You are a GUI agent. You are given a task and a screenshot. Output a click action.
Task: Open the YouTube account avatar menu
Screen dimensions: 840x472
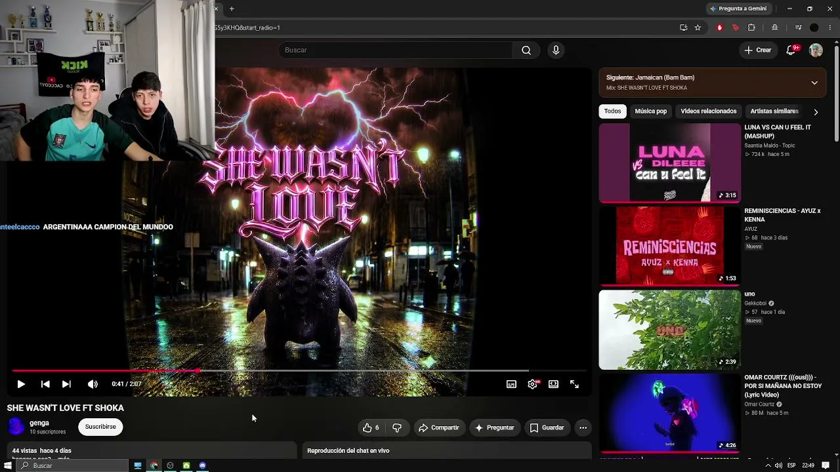816,50
